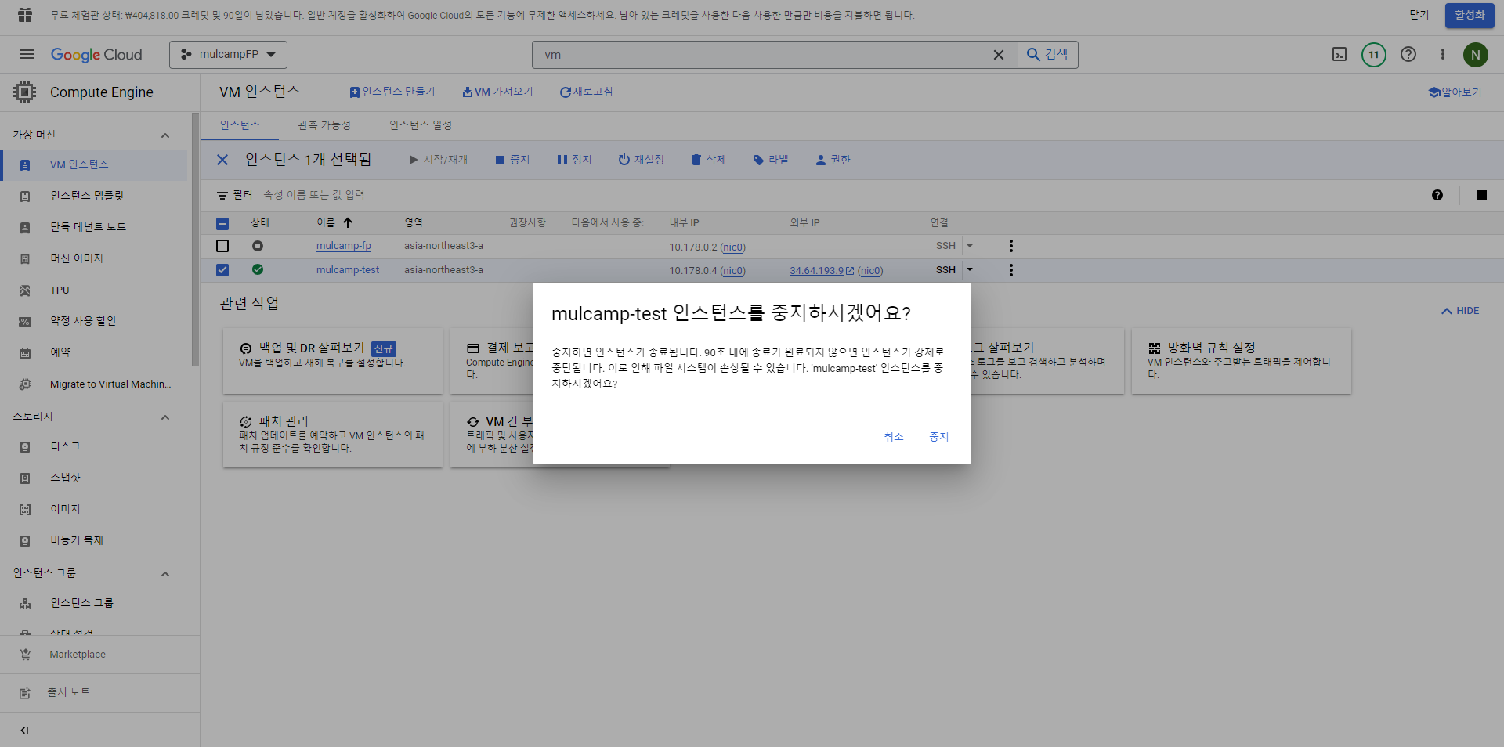1504x747 pixels.
Task: Collapse the side navigation panel
Action: click(25, 730)
